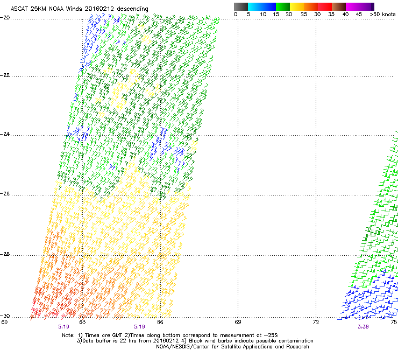Click the legend label '40' knots
Screen dimensions: 398x350
(345, 15)
